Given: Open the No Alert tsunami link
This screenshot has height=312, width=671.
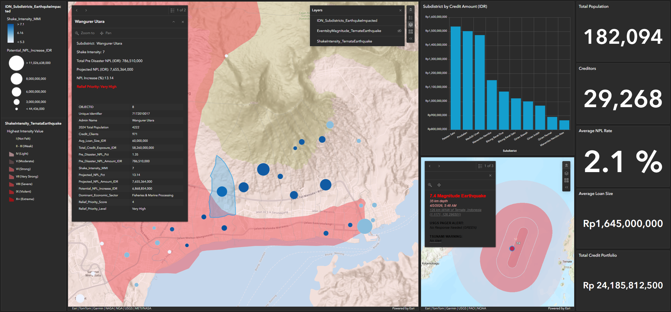Looking at the screenshot, I should 435,241.
